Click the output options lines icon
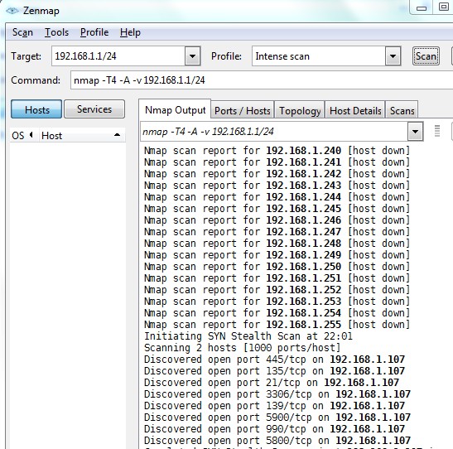 pos(437,131)
